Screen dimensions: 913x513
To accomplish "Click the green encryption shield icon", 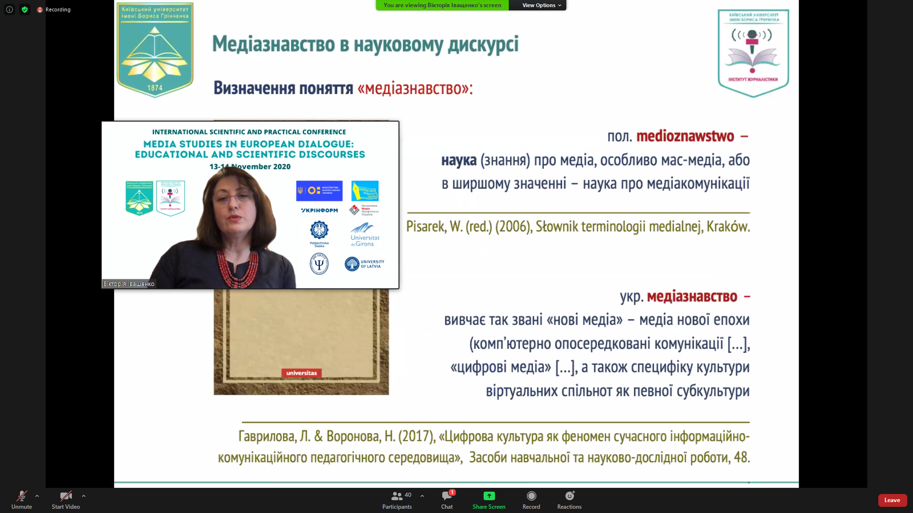I will pos(25,9).
